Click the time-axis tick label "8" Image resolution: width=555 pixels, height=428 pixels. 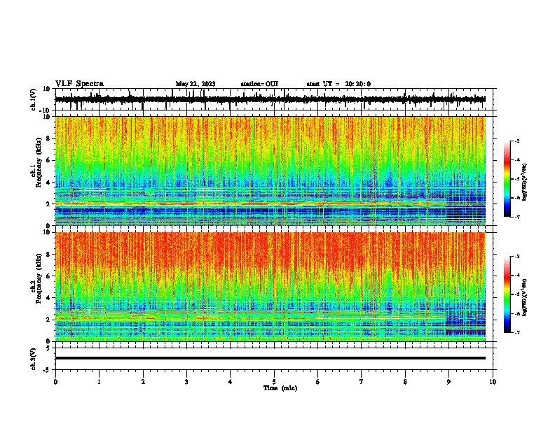405,382
